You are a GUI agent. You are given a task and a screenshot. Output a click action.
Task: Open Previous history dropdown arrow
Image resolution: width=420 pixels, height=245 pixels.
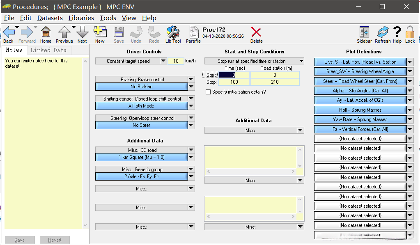pyautogui.click(x=73, y=27)
